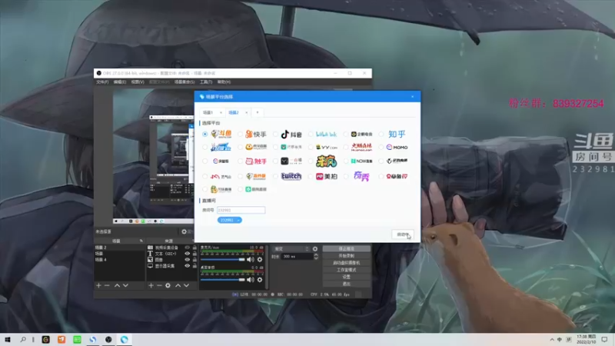The image size is (615, 346).
Task: Remove scene with the minus icon
Action: (107, 285)
